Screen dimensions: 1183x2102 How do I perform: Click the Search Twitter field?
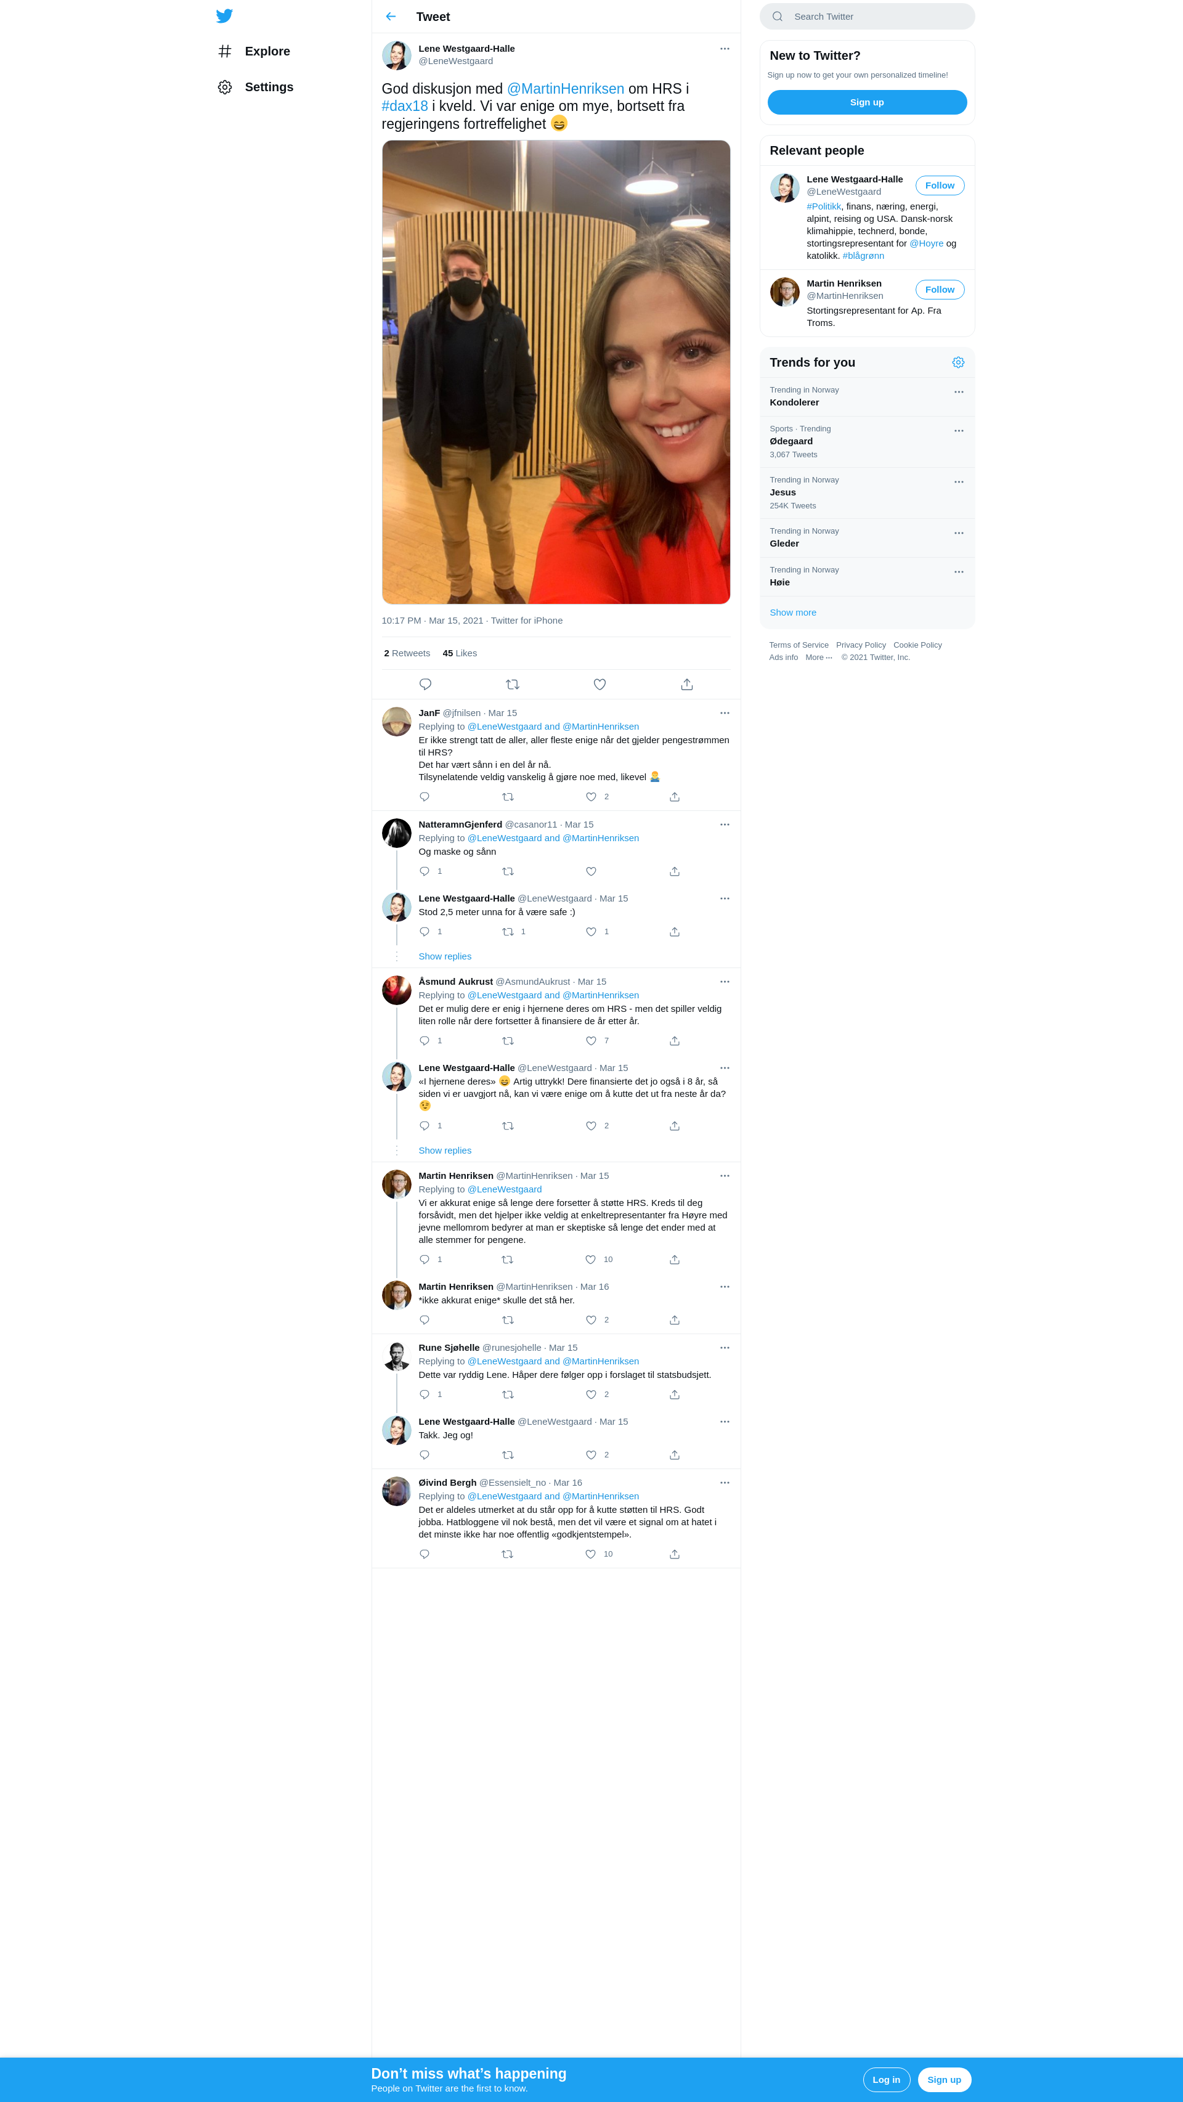tap(868, 16)
